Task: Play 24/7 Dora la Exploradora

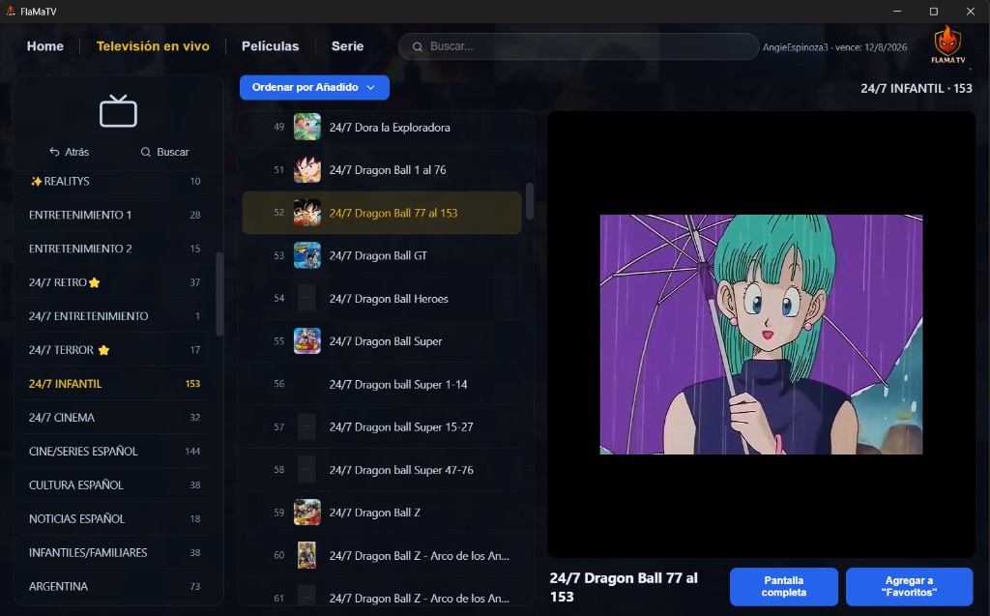Action: pos(382,127)
